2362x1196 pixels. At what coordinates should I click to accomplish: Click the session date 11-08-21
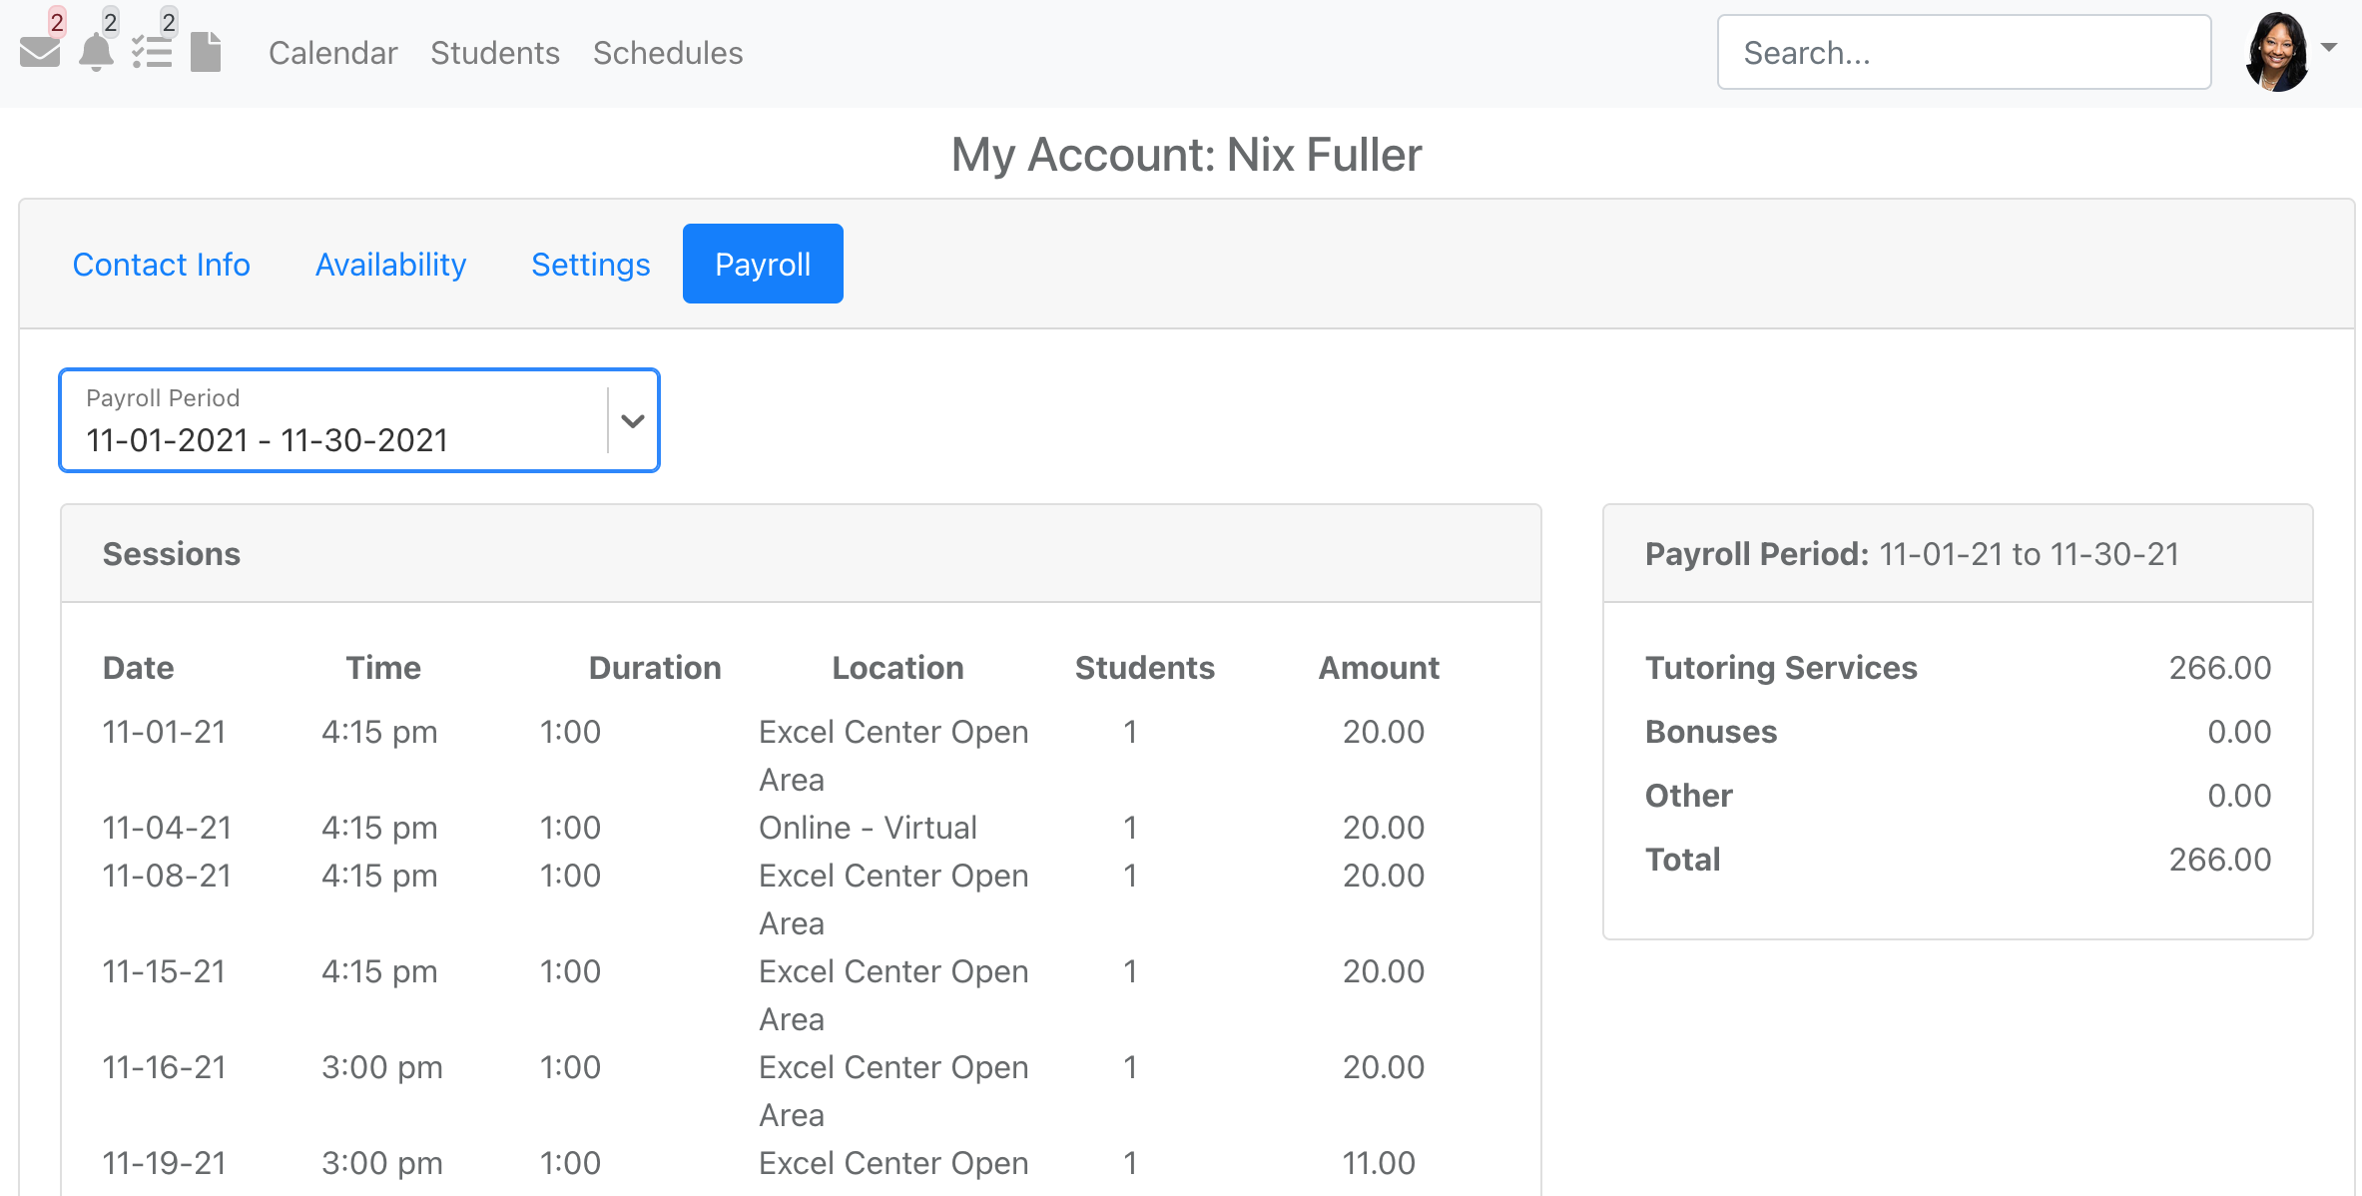click(x=167, y=876)
